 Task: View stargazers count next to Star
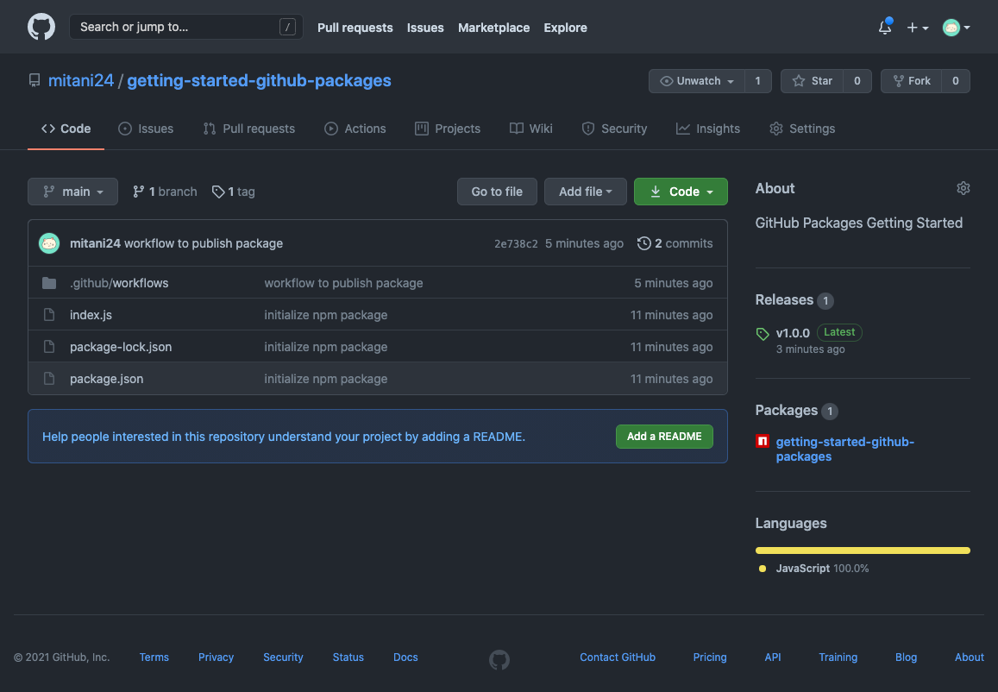(x=857, y=81)
